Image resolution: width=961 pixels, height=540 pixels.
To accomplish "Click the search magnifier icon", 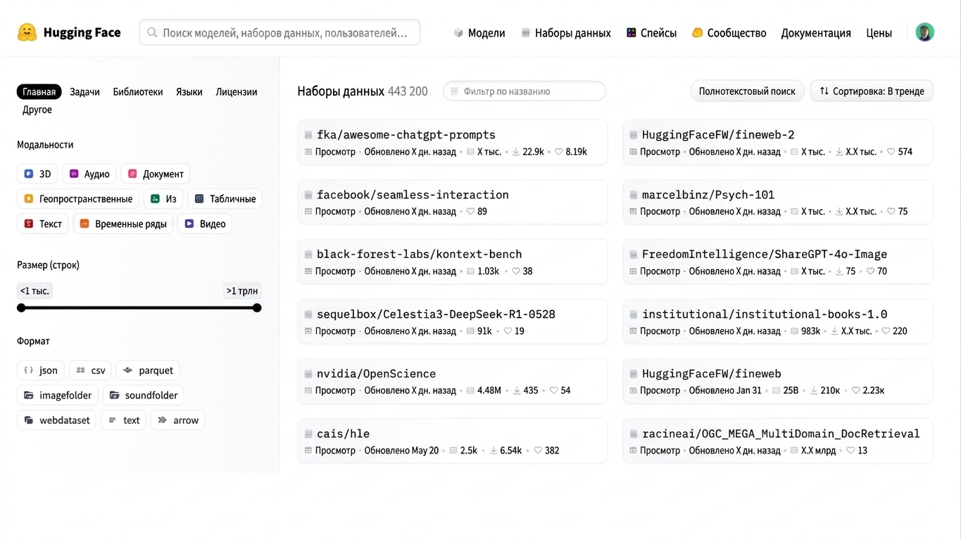I will pos(152,32).
